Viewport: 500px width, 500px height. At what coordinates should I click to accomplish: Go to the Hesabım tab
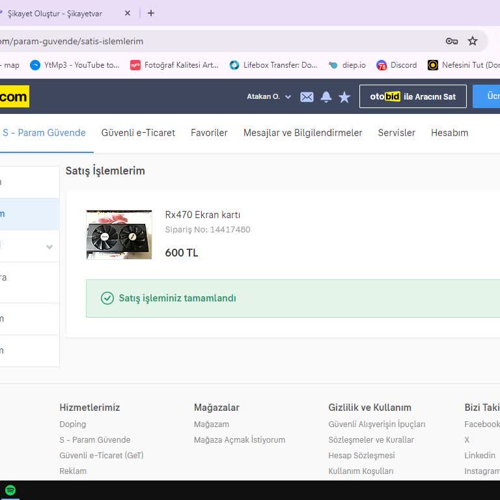449,133
